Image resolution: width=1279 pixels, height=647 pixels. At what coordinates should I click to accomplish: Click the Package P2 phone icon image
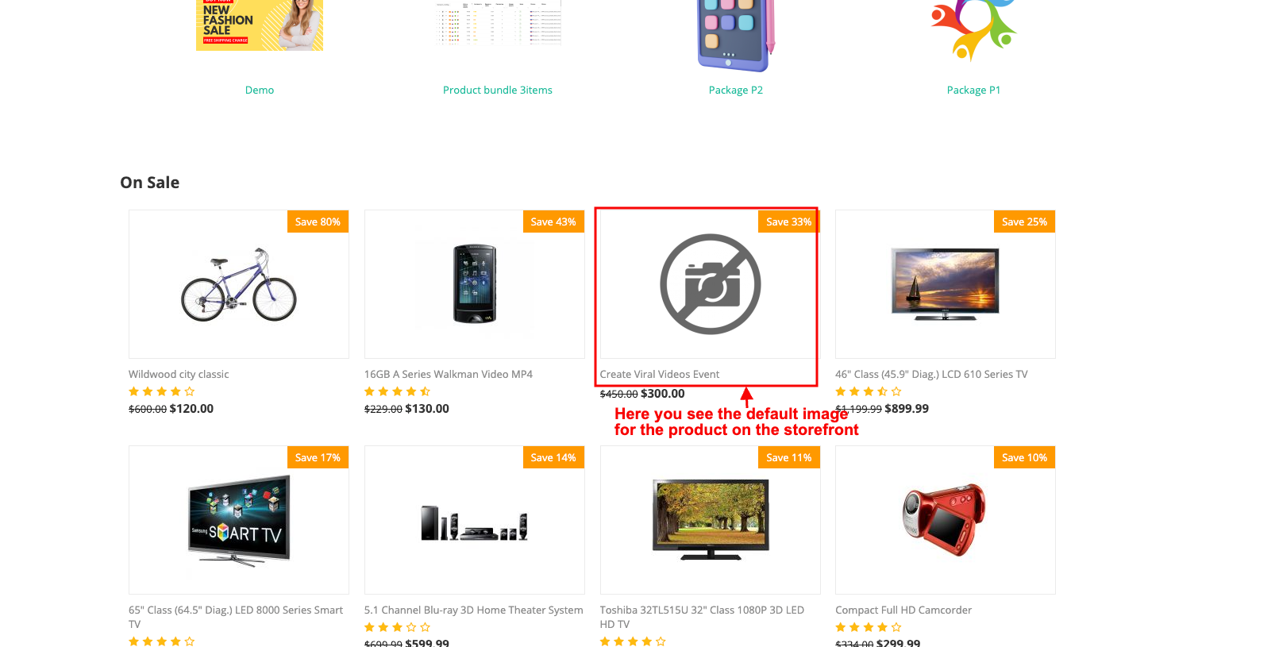[736, 36]
